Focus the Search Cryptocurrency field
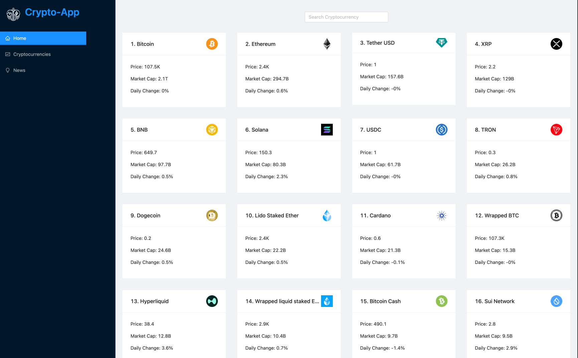 346,17
